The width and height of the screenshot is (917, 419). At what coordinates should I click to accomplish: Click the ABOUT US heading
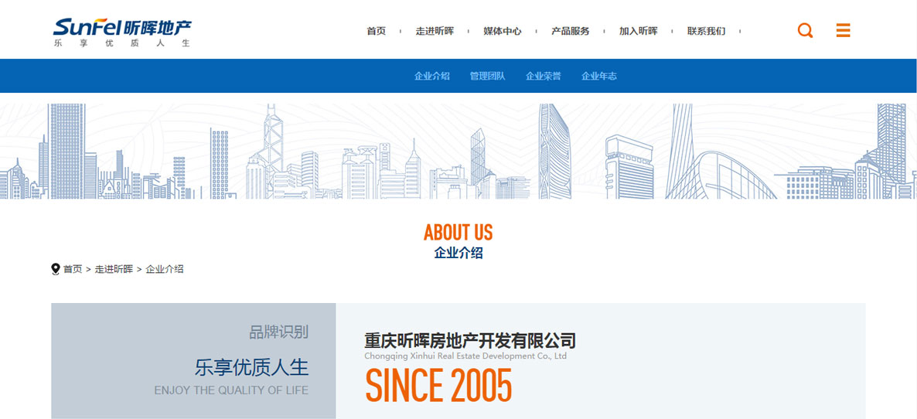point(458,233)
